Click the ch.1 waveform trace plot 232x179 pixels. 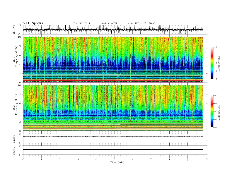click(x=113, y=30)
